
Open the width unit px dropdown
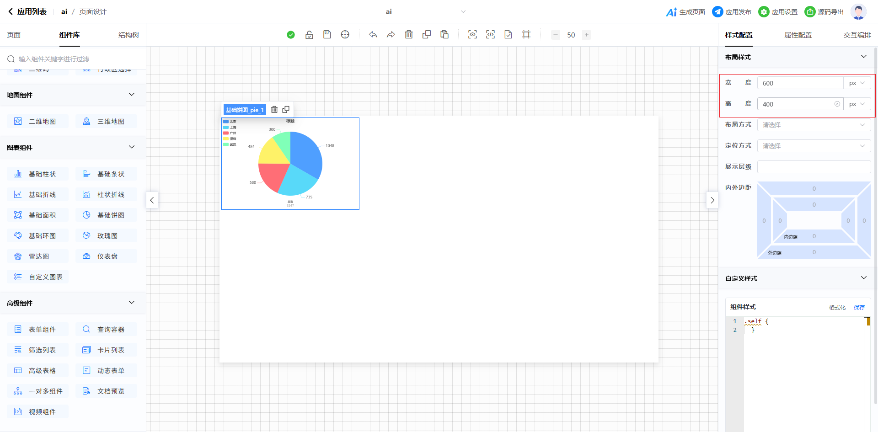click(x=857, y=83)
